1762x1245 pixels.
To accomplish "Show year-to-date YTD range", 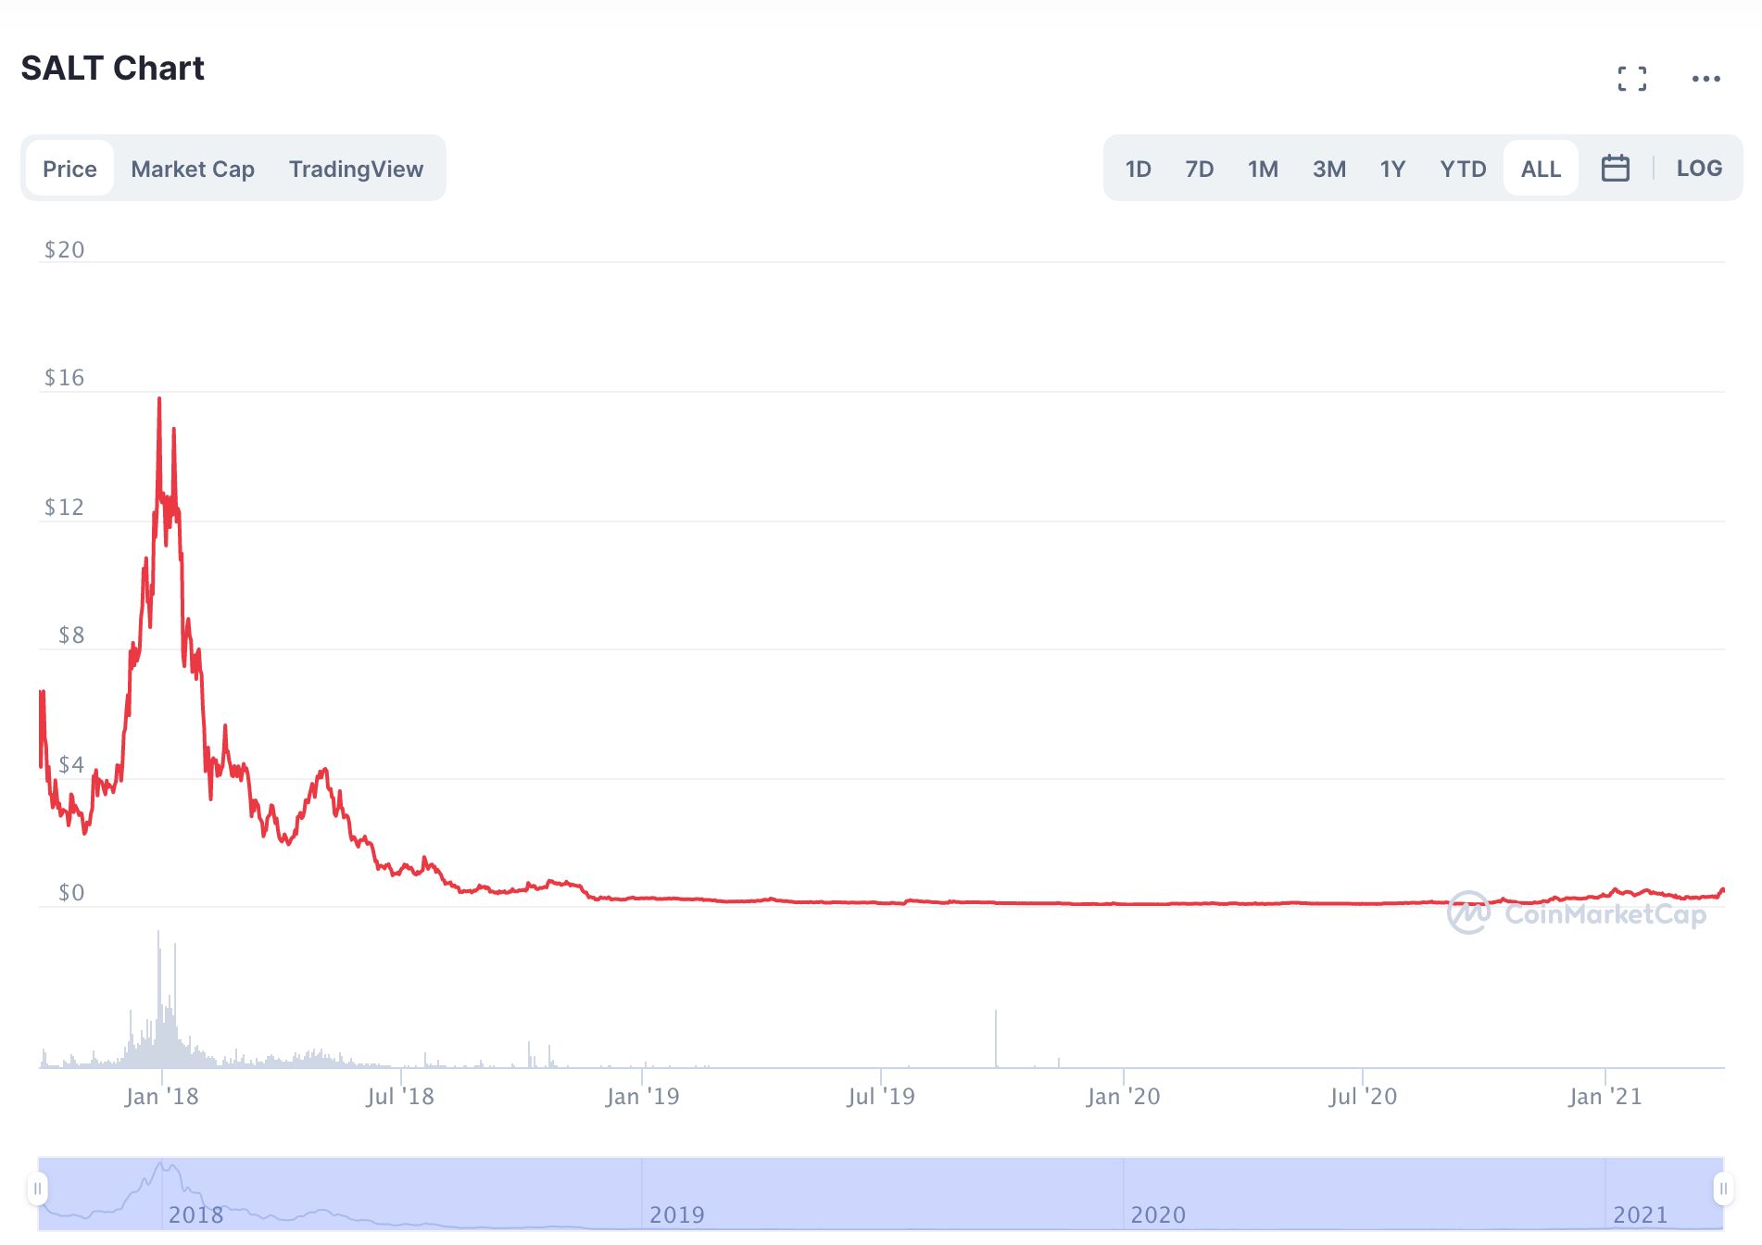I will tap(1463, 169).
